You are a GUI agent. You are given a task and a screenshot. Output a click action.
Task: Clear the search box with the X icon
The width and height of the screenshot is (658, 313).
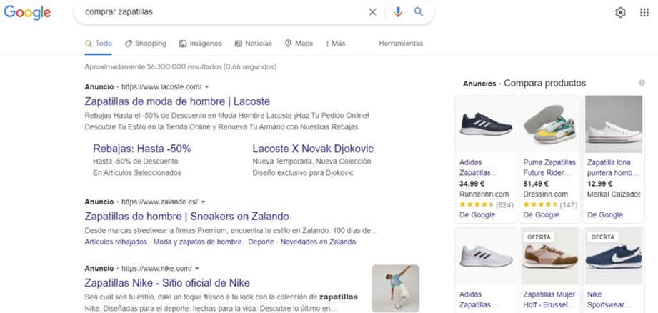372,12
